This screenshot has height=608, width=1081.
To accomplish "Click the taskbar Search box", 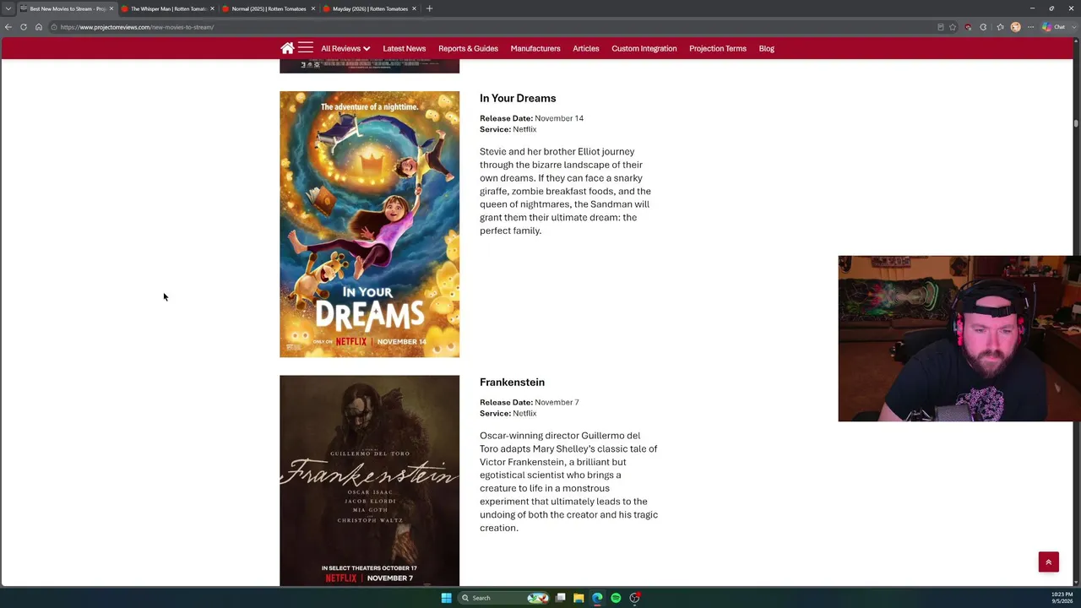I will point(504,598).
